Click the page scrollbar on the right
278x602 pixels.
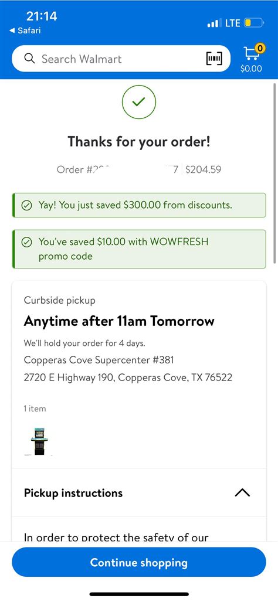(274, 173)
